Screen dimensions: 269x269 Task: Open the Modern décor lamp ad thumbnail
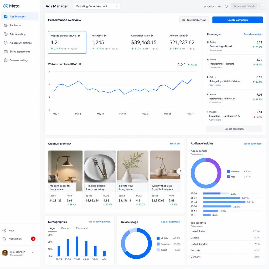(65, 167)
